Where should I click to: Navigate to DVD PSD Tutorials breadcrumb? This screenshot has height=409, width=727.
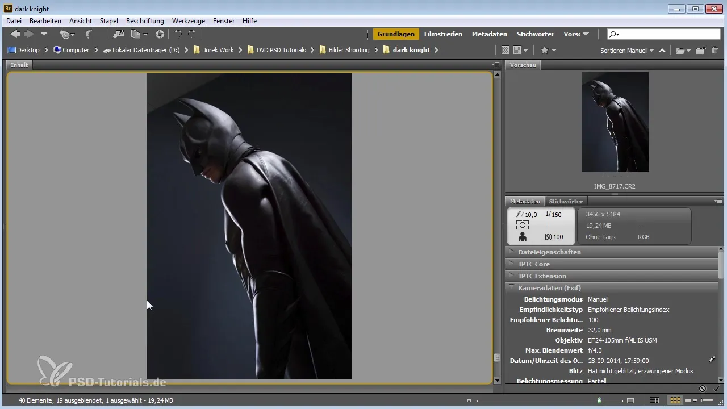tap(277, 50)
